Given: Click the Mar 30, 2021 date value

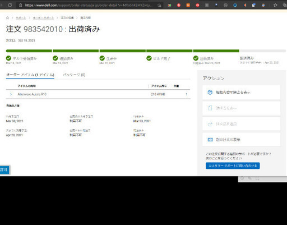Looking at the screenshot, I should click(15, 121).
